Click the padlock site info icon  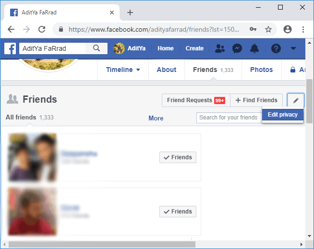pyautogui.click(x=61, y=29)
